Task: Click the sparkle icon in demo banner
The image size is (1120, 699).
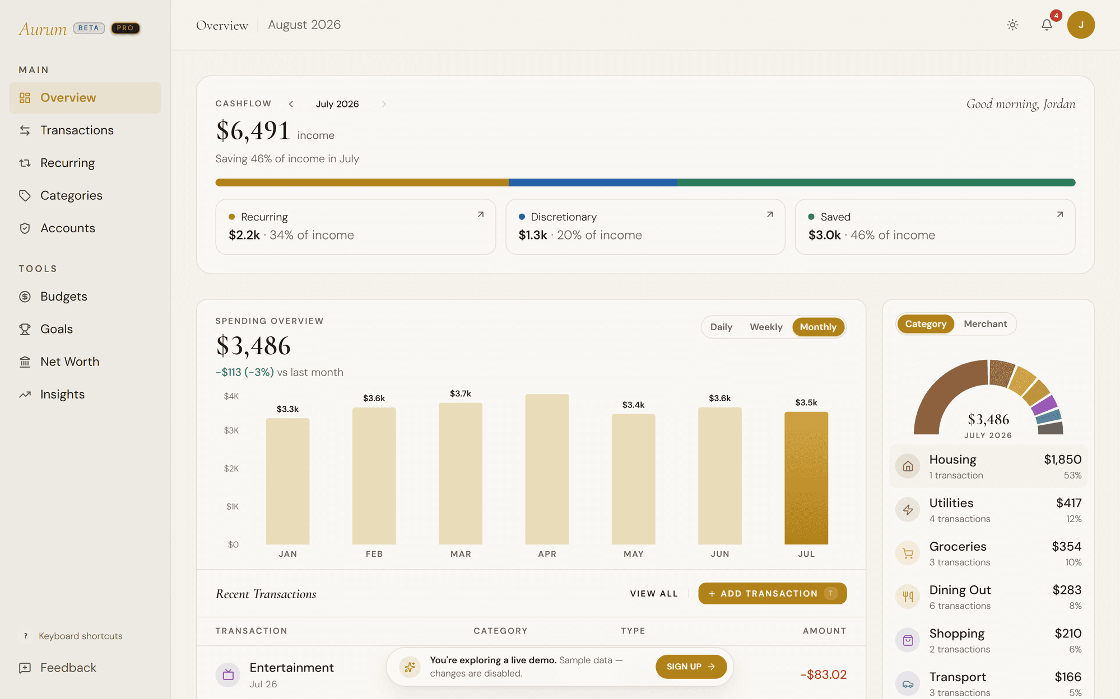Action: [x=410, y=667]
